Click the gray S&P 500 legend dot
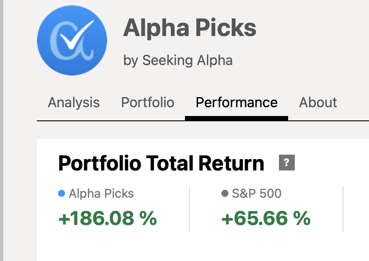369x261 pixels. [x=225, y=193]
